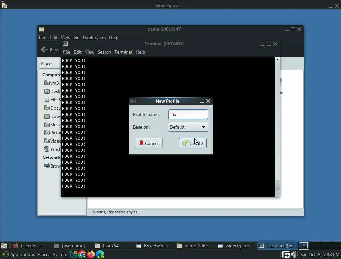341x259 pixels.
Task: Switch to winecfg.exe taskbar entry
Action: [x=234, y=246]
